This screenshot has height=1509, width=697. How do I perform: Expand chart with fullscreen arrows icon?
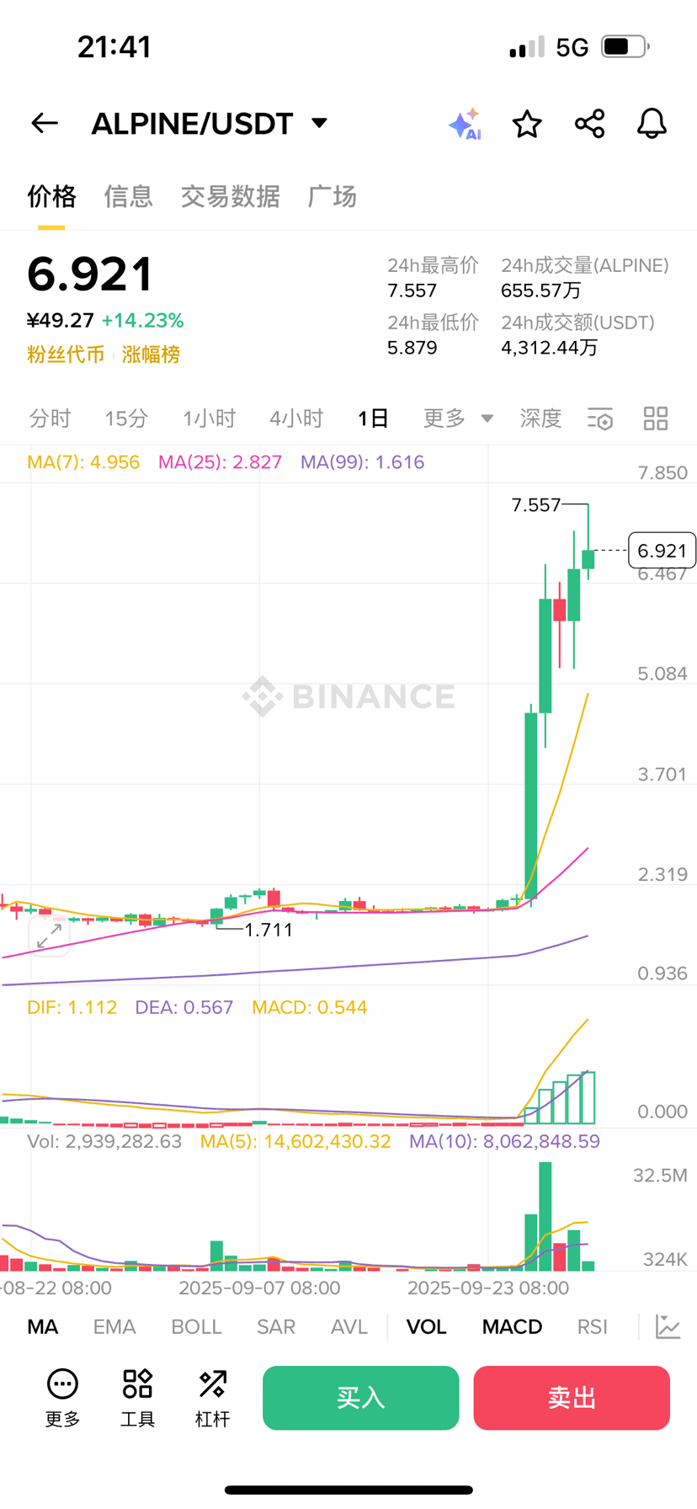pos(49,935)
